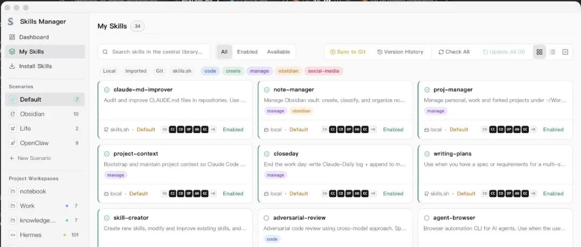Click inside the search skills field

click(154, 52)
